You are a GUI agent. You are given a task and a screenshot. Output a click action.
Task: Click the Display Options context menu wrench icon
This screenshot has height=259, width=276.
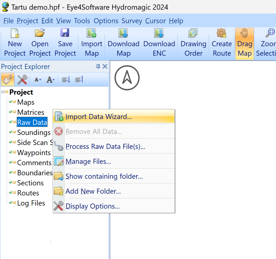tap(59, 206)
